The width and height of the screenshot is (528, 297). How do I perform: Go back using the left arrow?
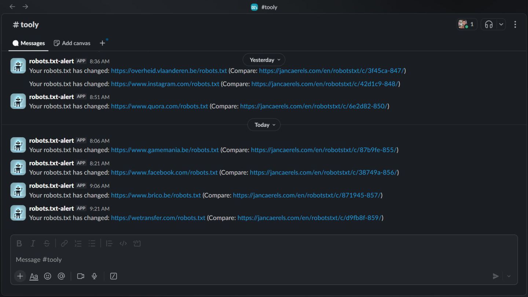pos(12,7)
